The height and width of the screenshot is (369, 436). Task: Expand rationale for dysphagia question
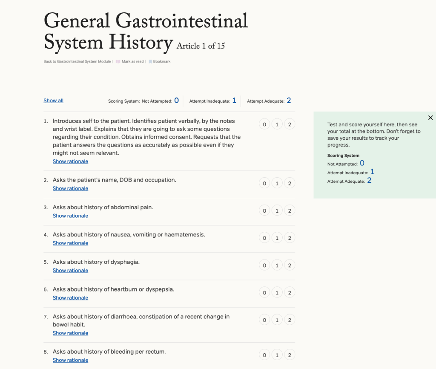(x=70, y=270)
